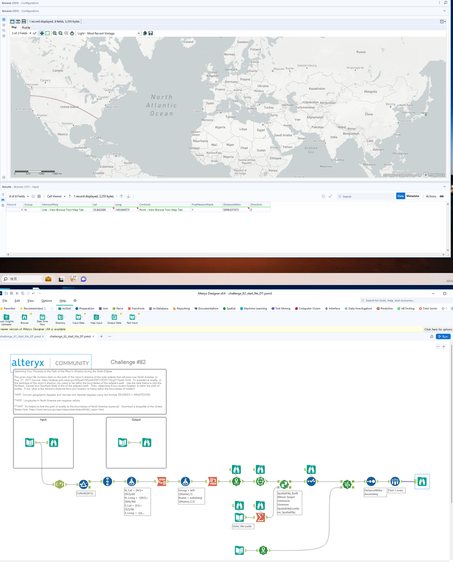Open the chat app icon on taskbar
Image resolution: width=453 pixels, height=562 pixels.
pos(83,279)
